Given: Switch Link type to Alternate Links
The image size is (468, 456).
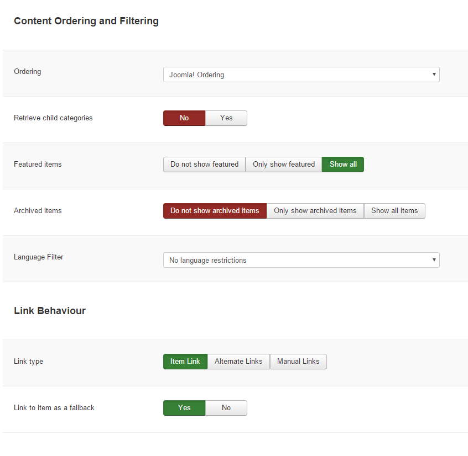Looking at the screenshot, I should 238,362.
